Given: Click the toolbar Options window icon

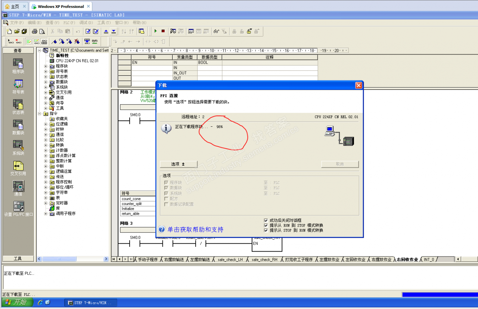Looking at the screenshot, I should tap(141, 31).
